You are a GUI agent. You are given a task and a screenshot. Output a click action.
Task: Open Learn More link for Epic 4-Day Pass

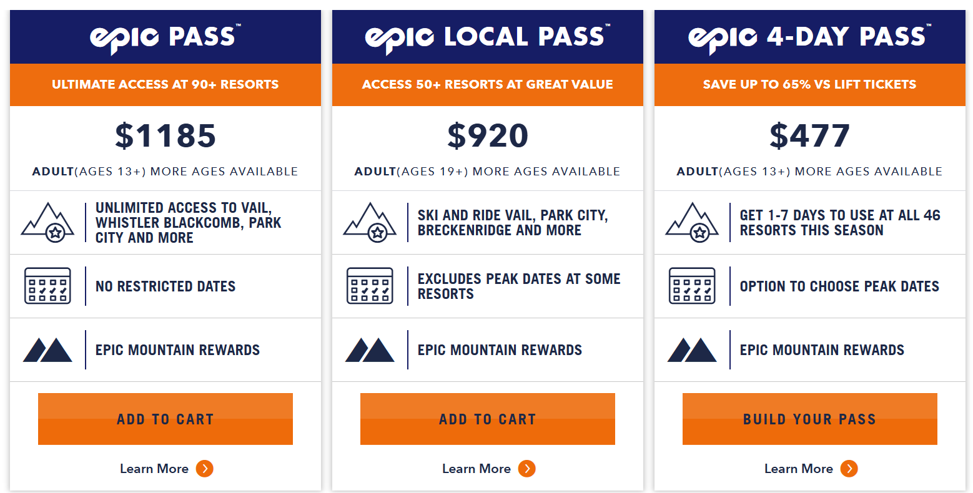(799, 469)
